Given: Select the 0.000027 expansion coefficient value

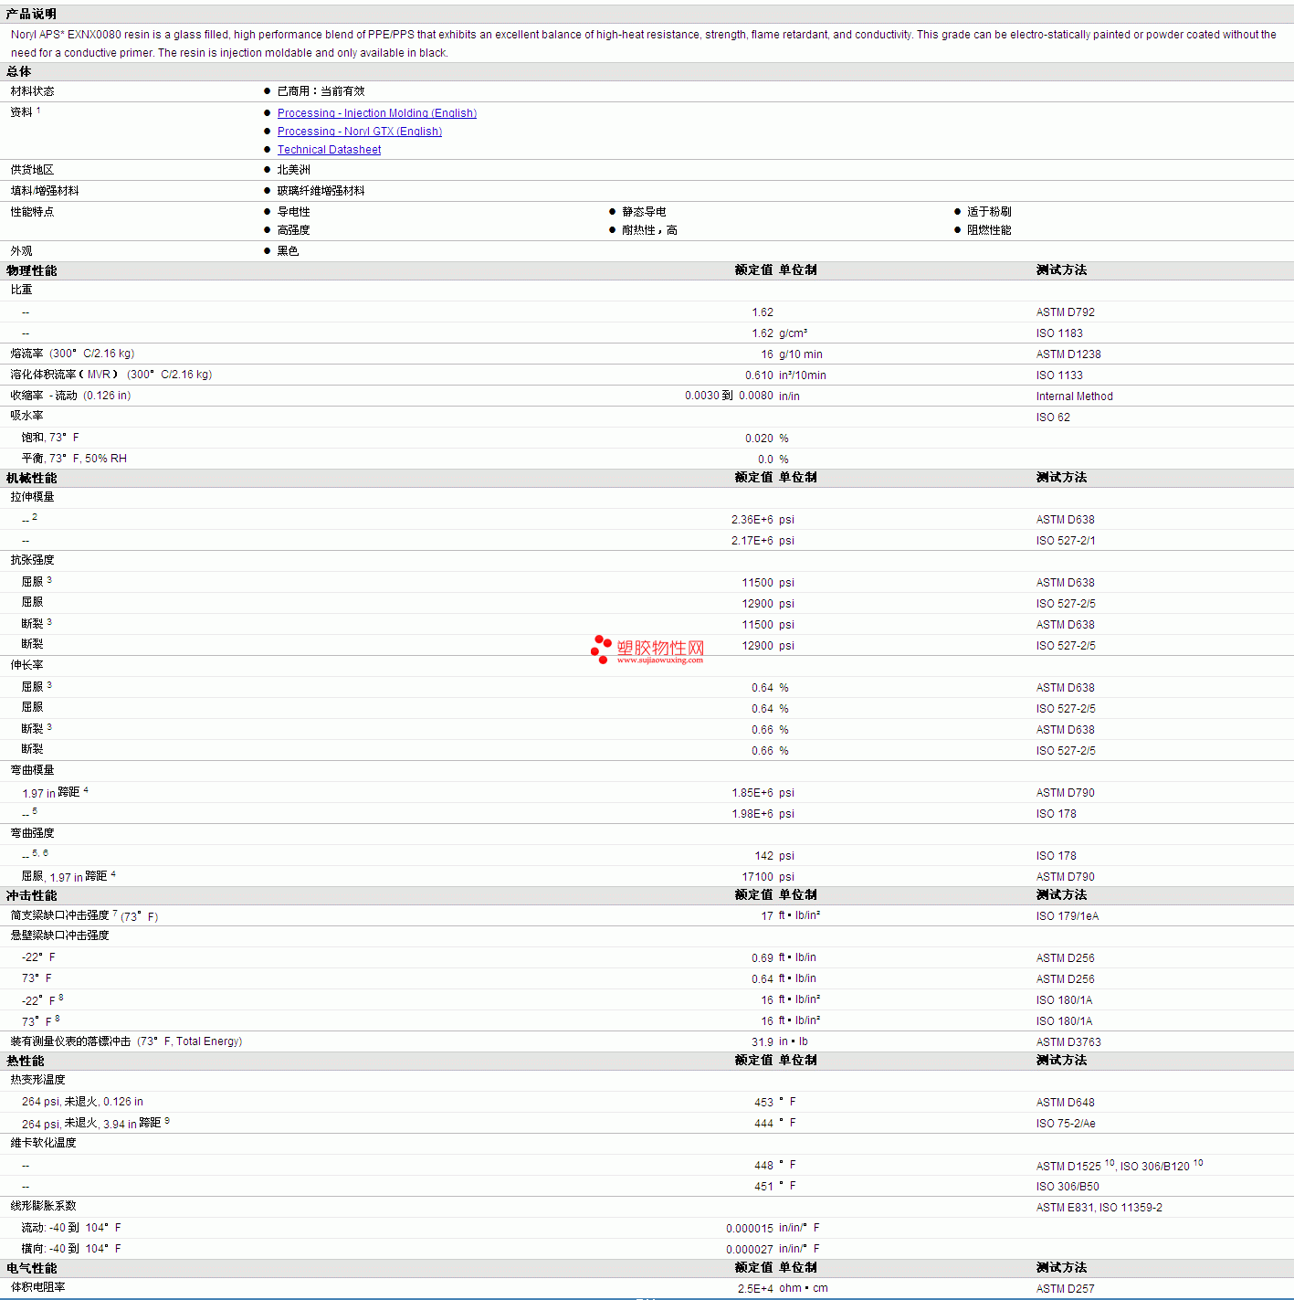Looking at the screenshot, I should pos(750,1250).
